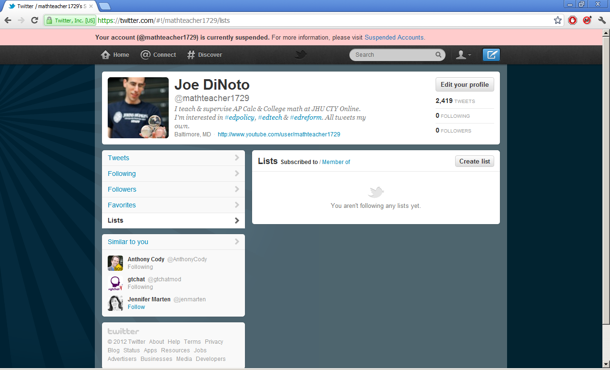The width and height of the screenshot is (610, 370).
Task: Open the Connect tab
Action: 158,55
